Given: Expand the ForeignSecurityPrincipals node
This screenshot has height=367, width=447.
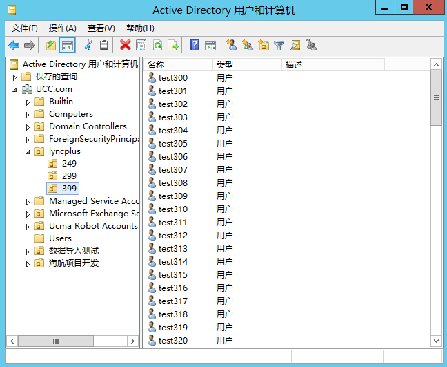Looking at the screenshot, I should 28,140.
